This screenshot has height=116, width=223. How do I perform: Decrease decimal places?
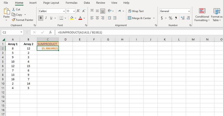click(x=188, y=18)
